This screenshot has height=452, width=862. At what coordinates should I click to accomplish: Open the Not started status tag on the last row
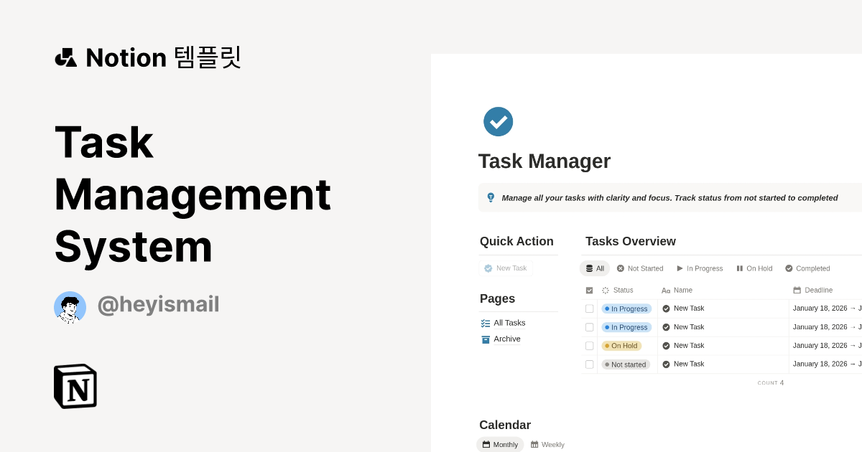(626, 364)
